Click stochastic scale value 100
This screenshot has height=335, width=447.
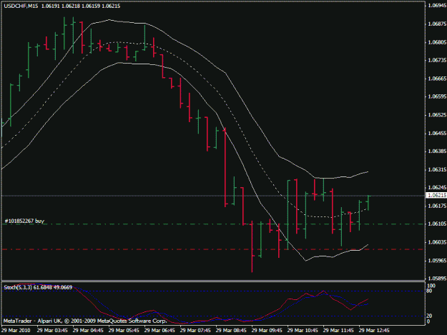[x=431, y=286]
